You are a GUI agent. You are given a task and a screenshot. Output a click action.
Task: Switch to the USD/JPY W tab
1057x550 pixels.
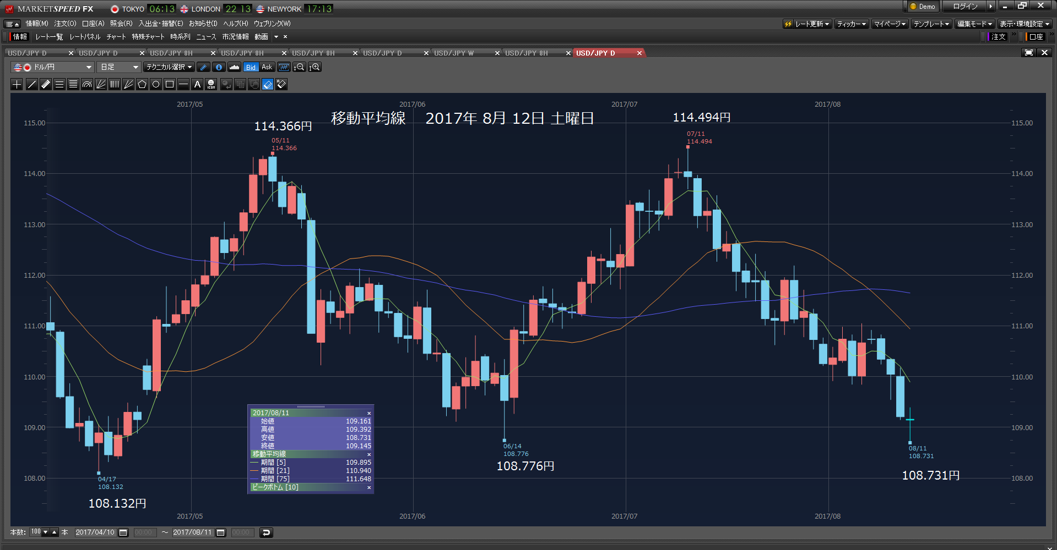pos(454,53)
